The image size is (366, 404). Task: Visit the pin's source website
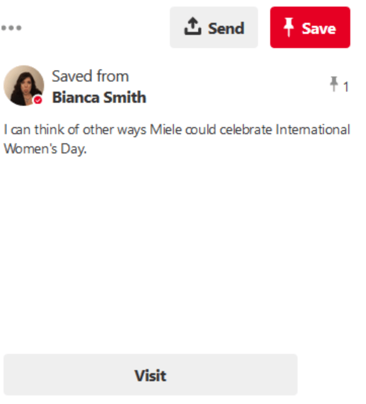tap(150, 375)
